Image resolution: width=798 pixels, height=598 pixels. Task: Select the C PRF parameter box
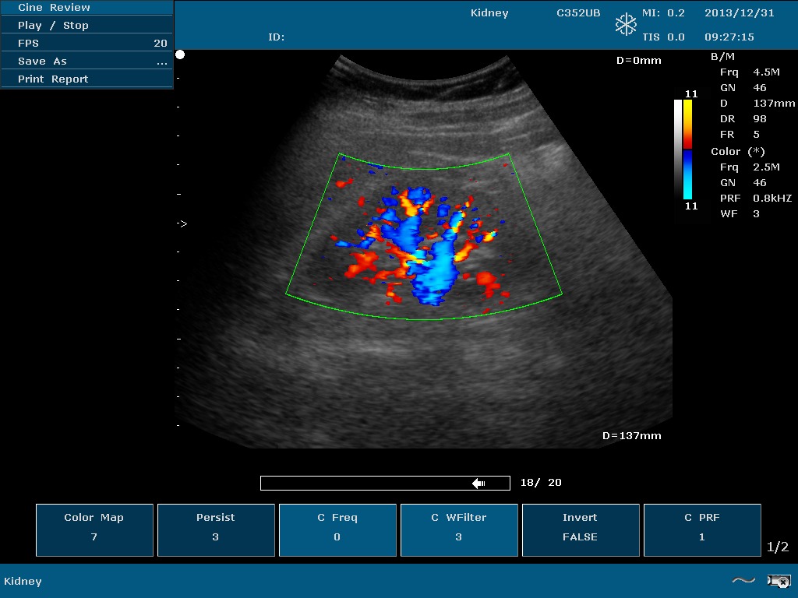pos(701,529)
